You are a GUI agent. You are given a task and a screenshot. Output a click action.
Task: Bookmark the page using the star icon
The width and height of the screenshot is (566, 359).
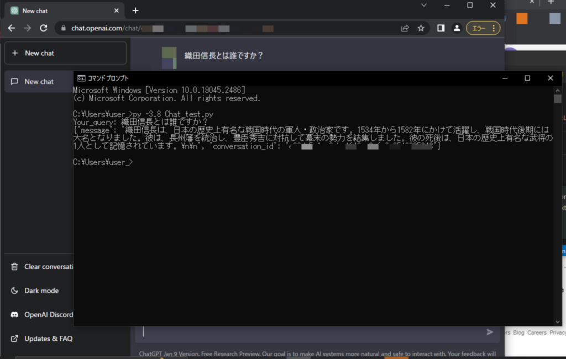point(421,28)
